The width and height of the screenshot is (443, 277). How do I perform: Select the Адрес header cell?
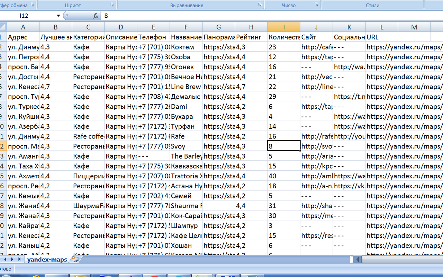pyautogui.click(x=23, y=37)
